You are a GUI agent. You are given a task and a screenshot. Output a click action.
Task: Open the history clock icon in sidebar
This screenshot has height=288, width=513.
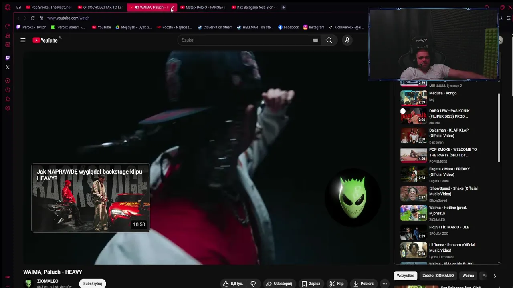tap(8, 90)
